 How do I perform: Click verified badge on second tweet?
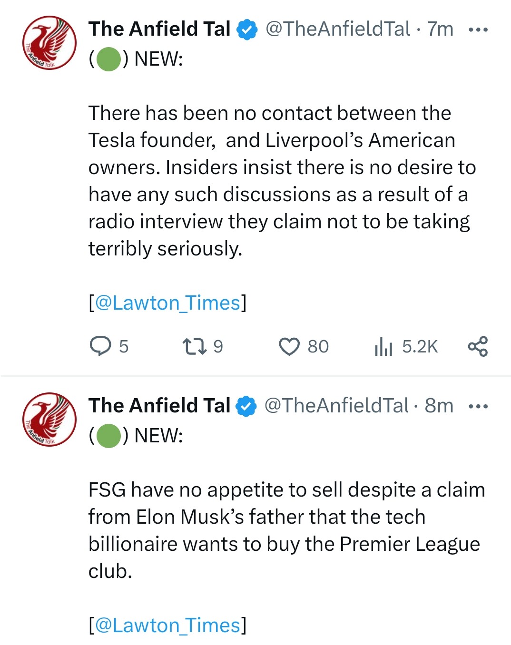(246, 406)
